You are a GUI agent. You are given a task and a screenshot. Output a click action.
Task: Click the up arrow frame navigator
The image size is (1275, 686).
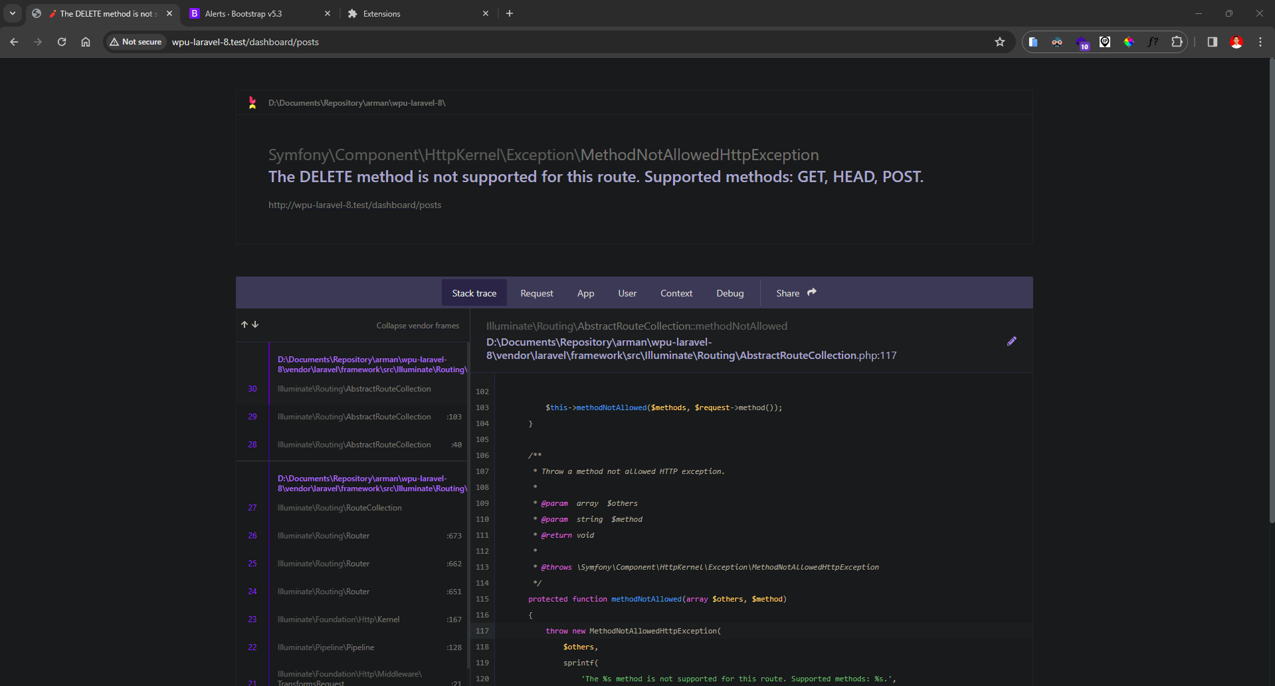[245, 324]
